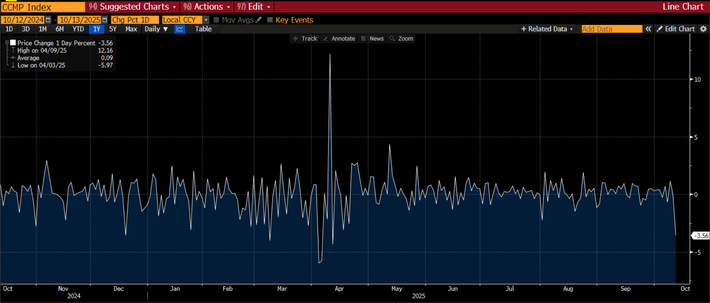Click the Mov Avgs pencil edit icon
Viewport: 710px width, 303px height.
[258, 20]
